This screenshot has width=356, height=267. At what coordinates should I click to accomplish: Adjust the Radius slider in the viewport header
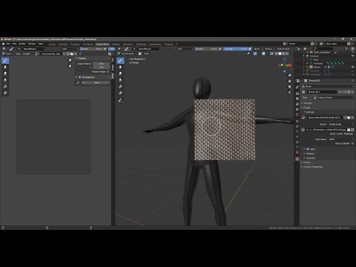coord(207,49)
